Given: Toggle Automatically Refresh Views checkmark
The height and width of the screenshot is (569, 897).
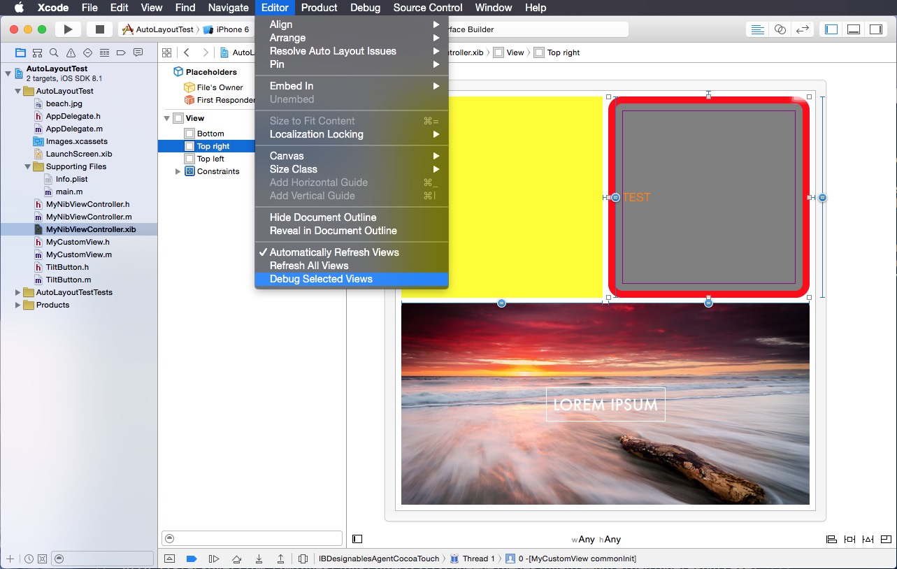Looking at the screenshot, I should click(x=334, y=252).
